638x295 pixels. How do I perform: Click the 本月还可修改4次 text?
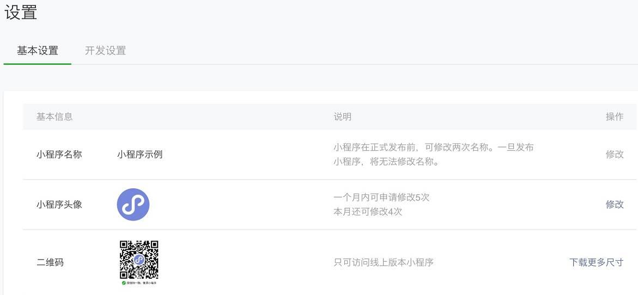[368, 211]
